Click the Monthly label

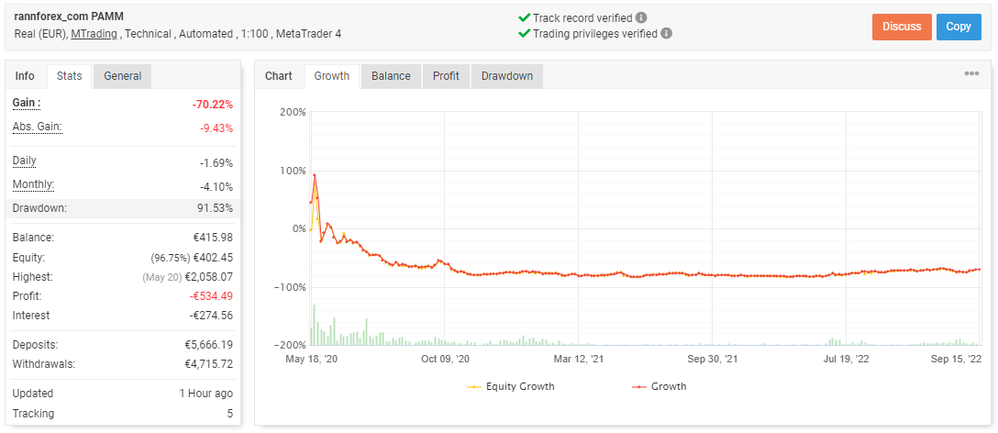33,184
